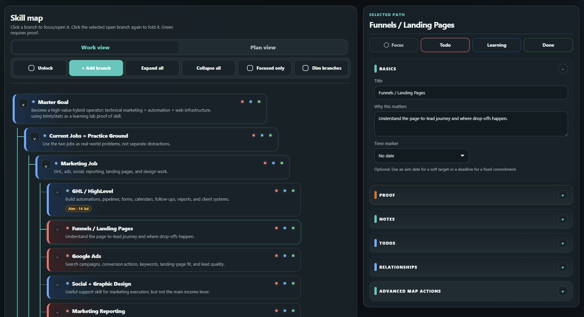Mark selected path as Todo
The image size is (584, 317).
[445, 45]
